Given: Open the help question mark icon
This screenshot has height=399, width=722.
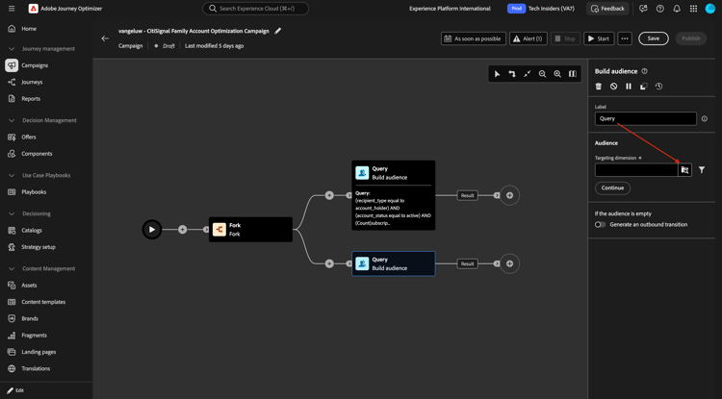Looking at the screenshot, I should (x=660, y=9).
